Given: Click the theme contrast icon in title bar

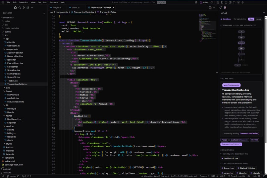Looking at the screenshot, I should 196,2.
